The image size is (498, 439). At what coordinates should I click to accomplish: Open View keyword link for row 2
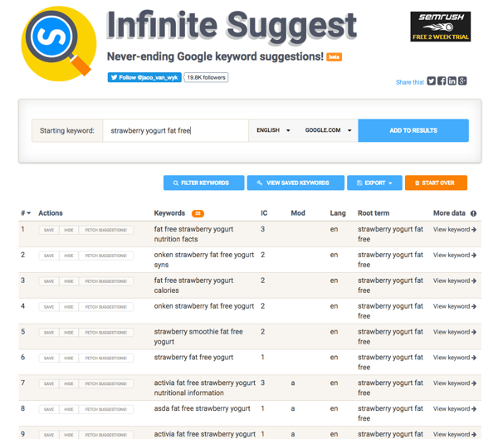pyautogui.click(x=455, y=255)
